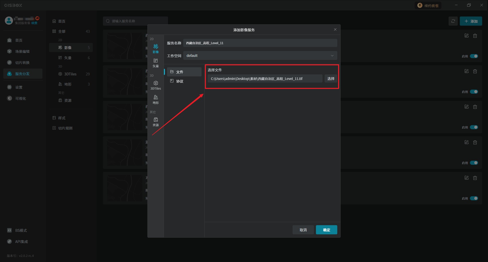The image size is (488, 262).
Task: Select the 3DTiles service type icon
Action: tap(156, 85)
